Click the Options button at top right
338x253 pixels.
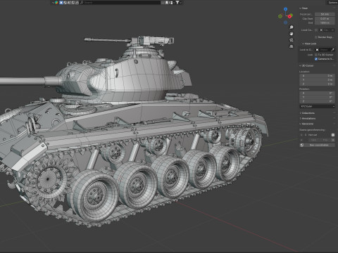click(332, 2)
